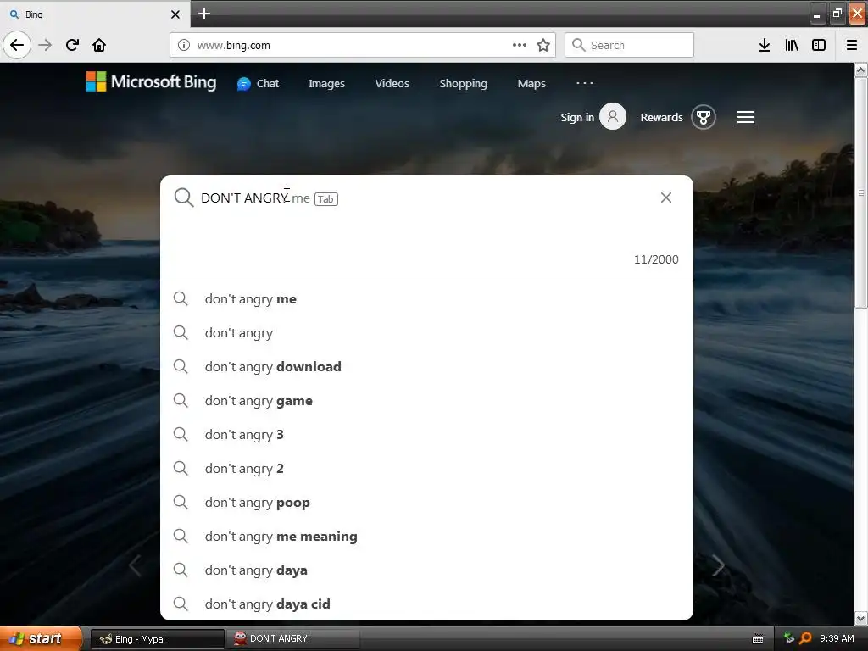Select suggestion "don't angry poop"

tap(426, 502)
